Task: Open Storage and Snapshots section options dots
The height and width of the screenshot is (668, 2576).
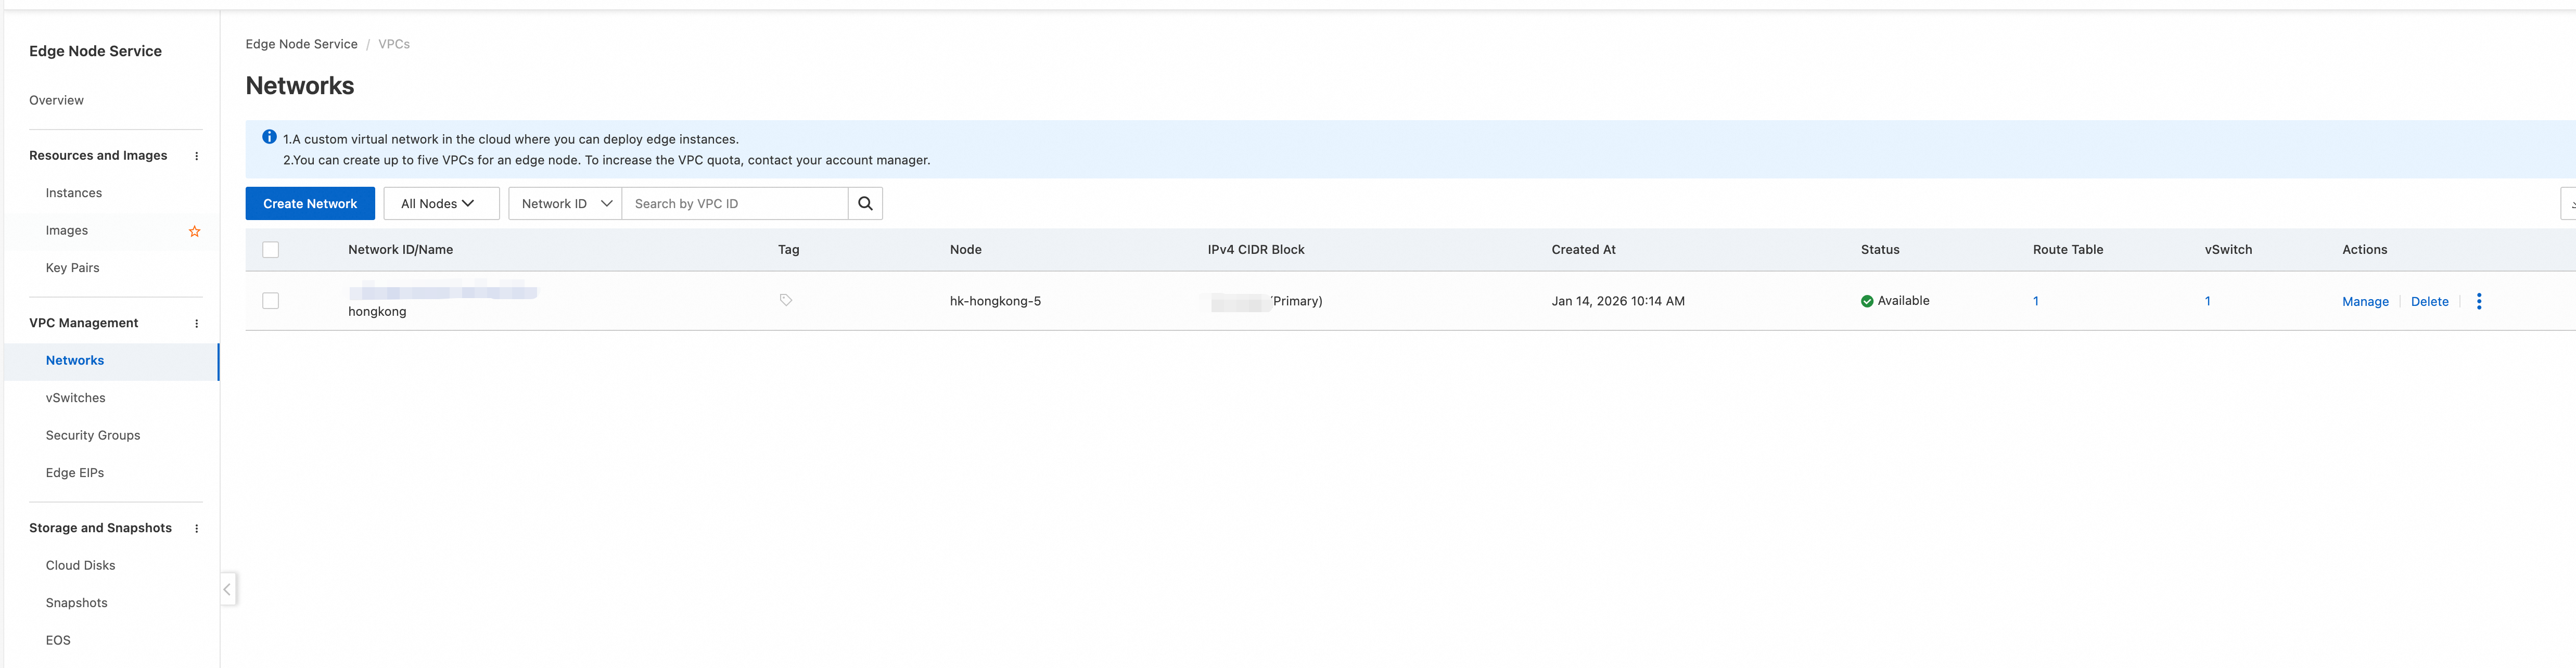Action: point(196,528)
